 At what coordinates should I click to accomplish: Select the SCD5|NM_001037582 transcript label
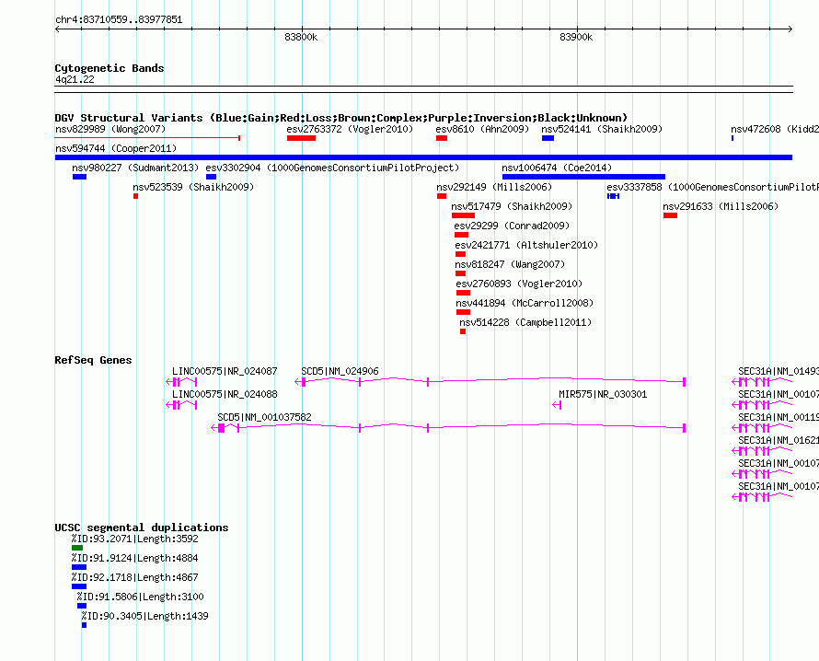[x=264, y=417]
